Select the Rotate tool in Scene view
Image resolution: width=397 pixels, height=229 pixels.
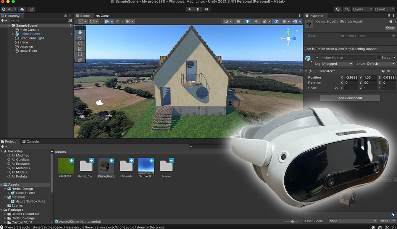coord(80,43)
